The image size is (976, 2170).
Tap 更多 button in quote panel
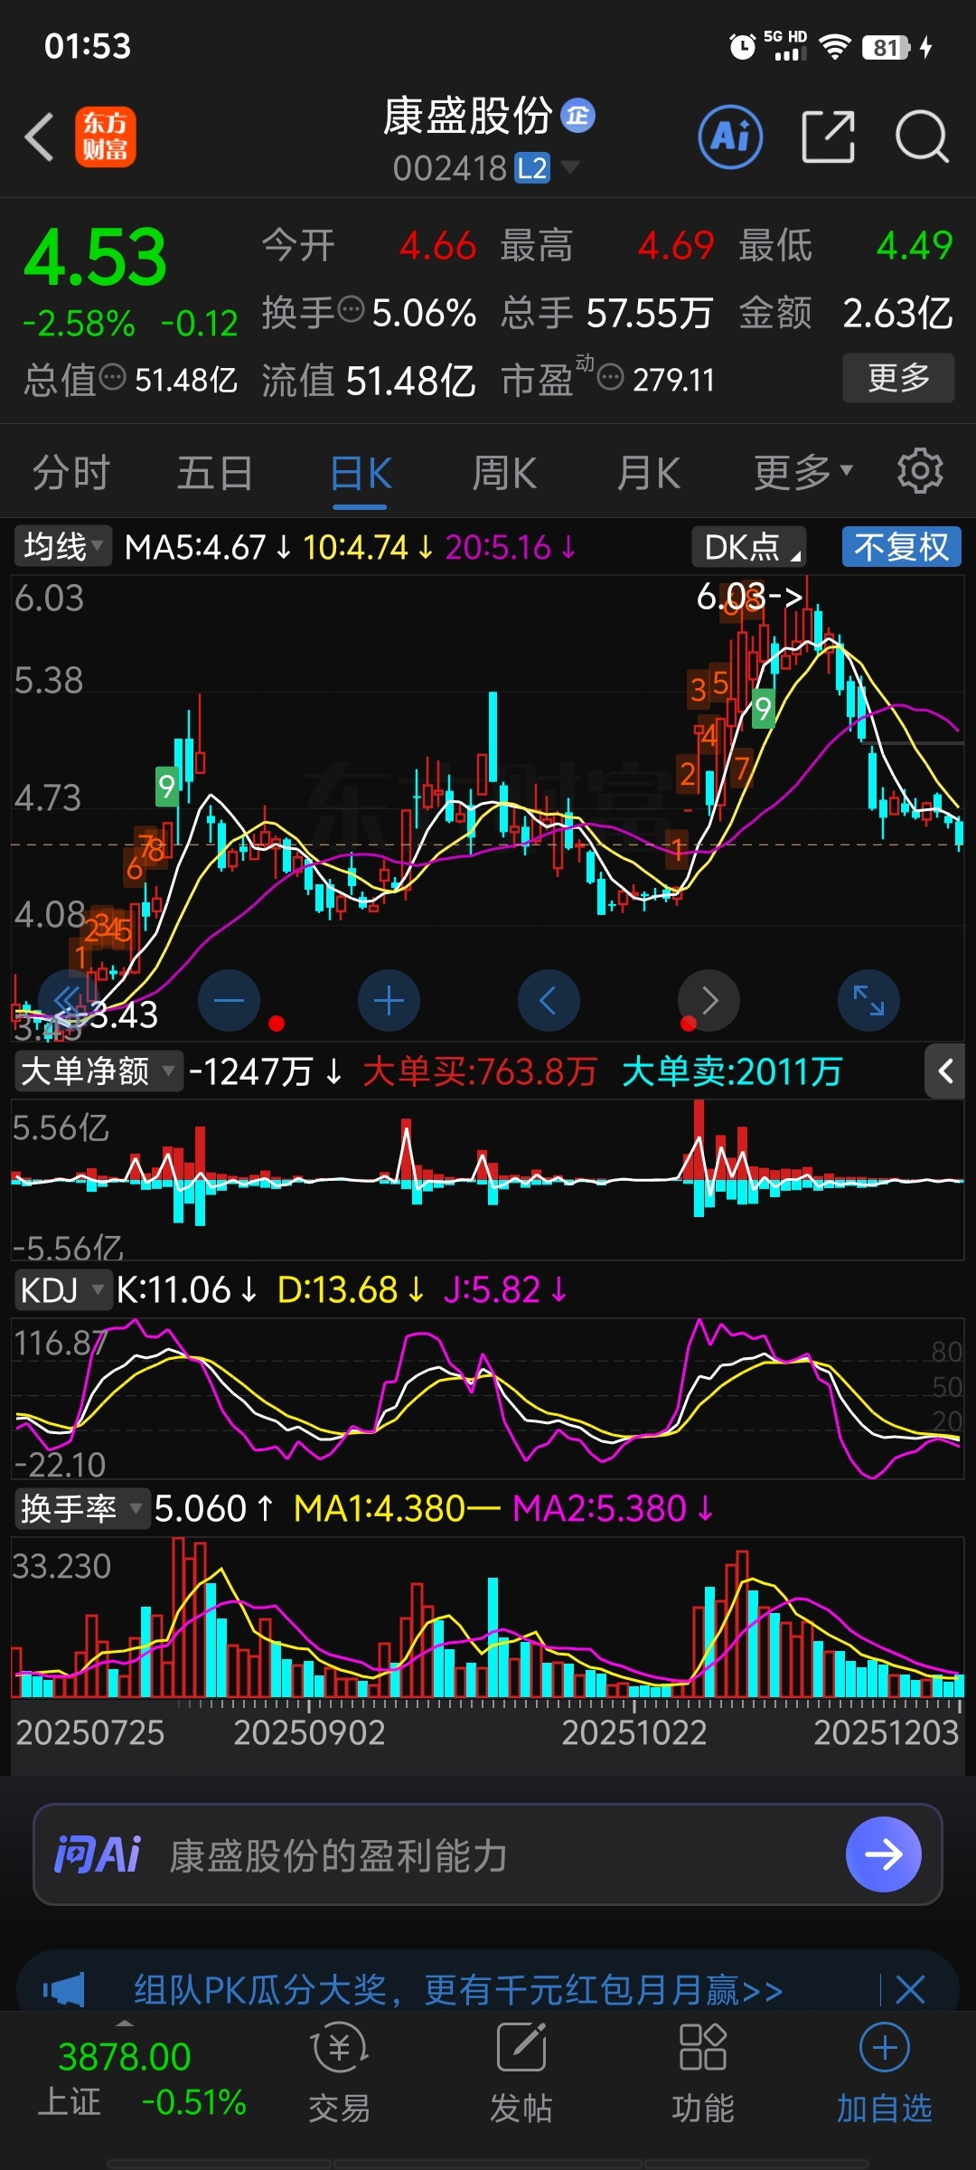pyautogui.click(x=898, y=378)
